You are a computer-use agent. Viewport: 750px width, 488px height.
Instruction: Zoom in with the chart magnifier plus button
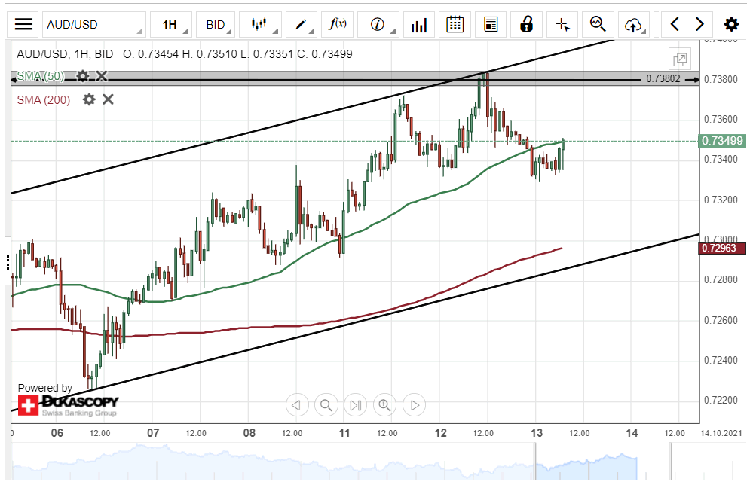pyautogui.click(x=384, y=405)
